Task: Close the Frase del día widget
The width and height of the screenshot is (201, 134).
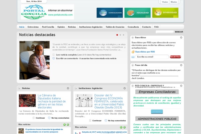Action: click(x=181, y=65)
